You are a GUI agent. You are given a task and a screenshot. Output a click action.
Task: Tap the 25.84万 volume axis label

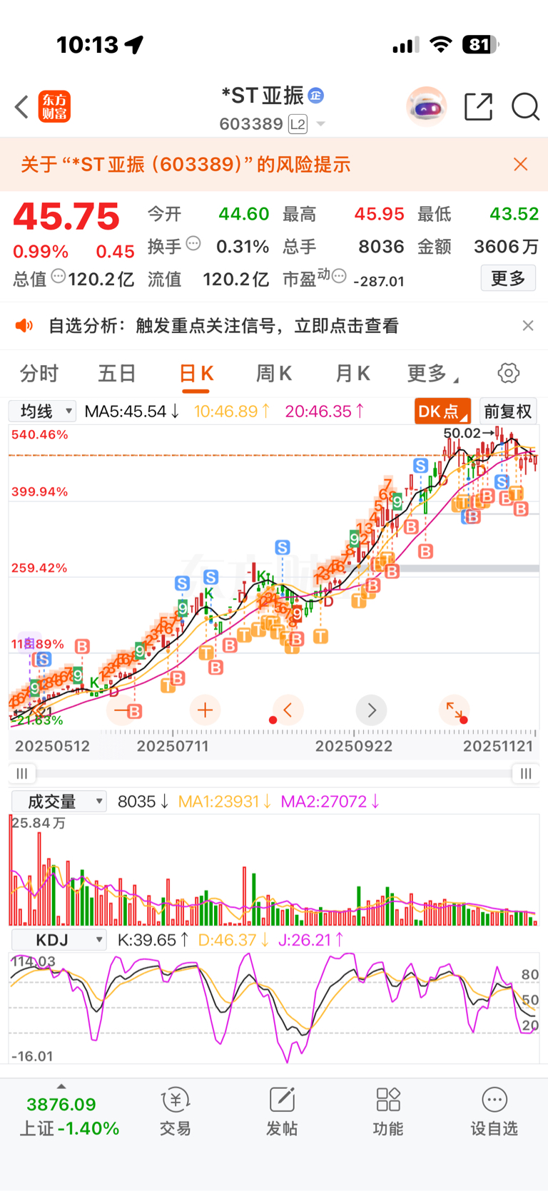[39, 823]
